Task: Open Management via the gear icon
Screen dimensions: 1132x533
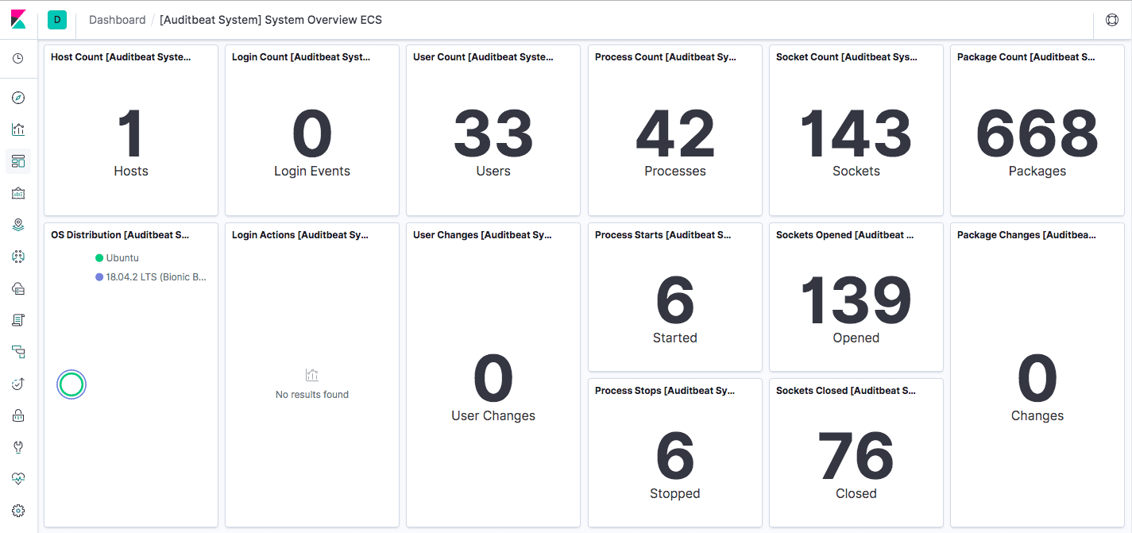Action: [18, 511]
